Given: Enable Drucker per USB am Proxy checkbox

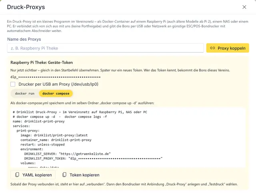Looking at the screenshot, I should (13, 84).
